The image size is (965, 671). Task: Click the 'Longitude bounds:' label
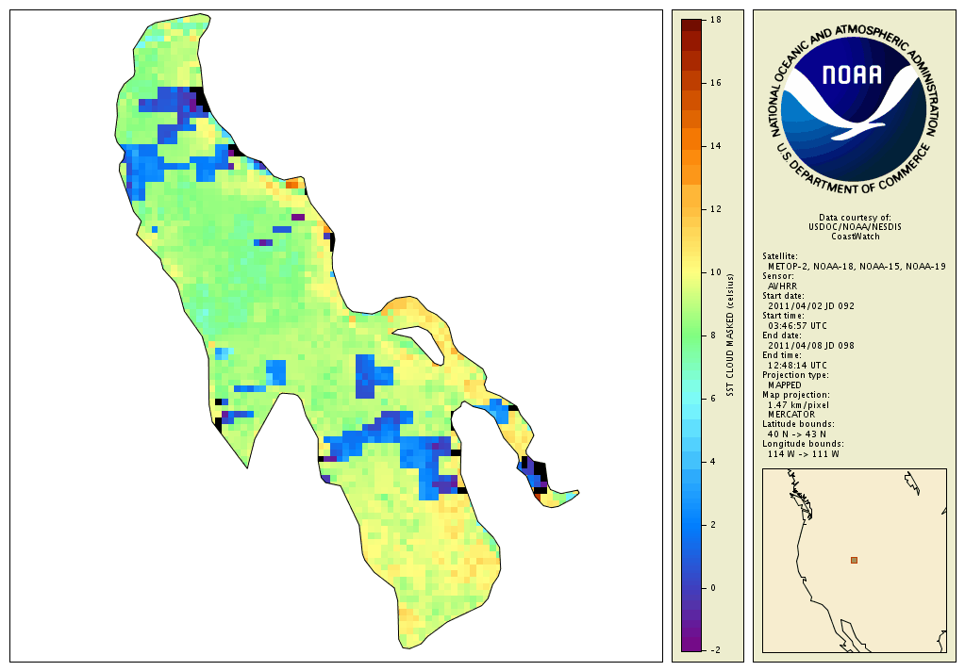pyautogui.click(x=803, y=444)
